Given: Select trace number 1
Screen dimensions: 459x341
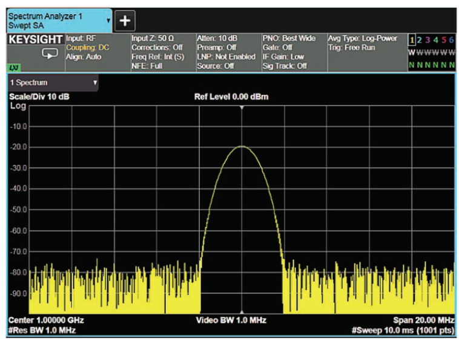Looking at the screenshot, I should tap(412, 39).
